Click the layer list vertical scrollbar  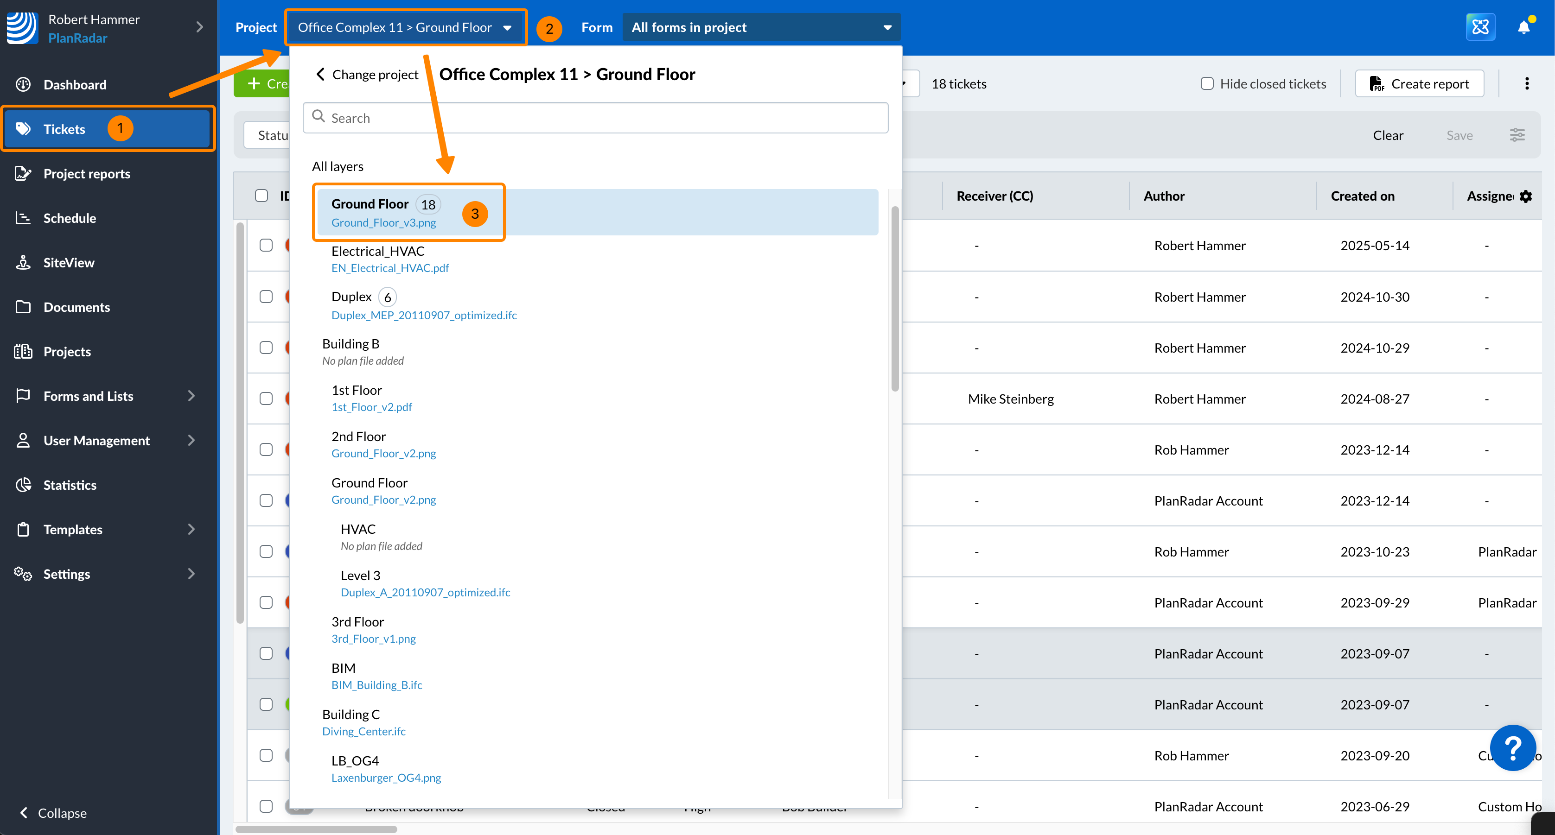895,299
